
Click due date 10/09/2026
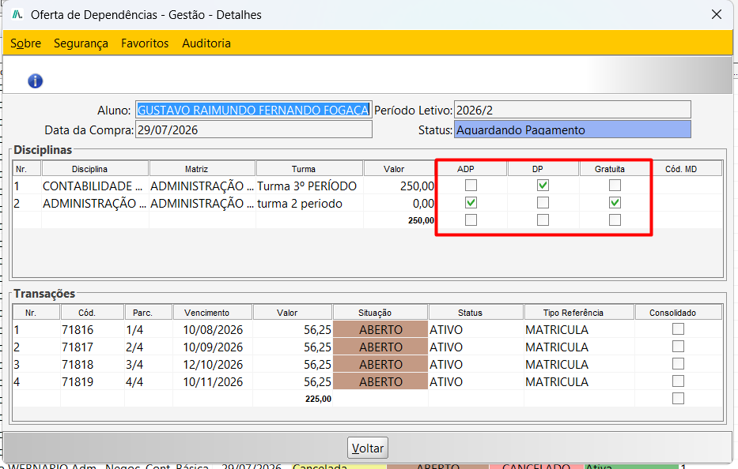213,347
